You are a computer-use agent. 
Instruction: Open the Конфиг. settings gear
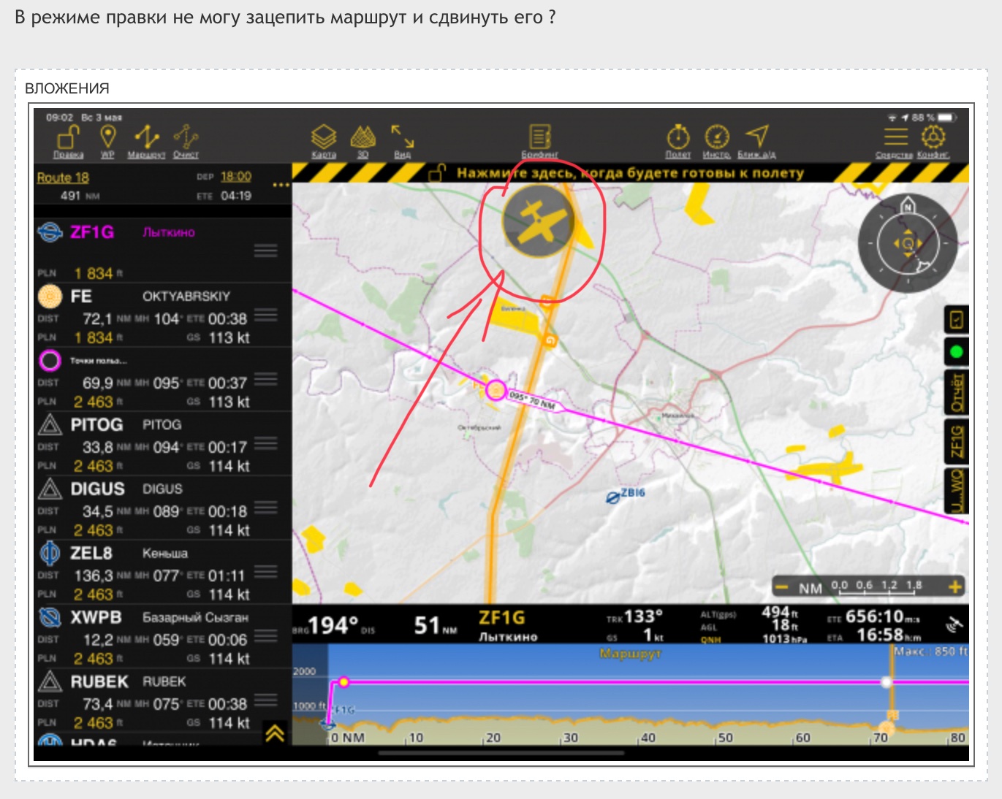click(933, 139)
